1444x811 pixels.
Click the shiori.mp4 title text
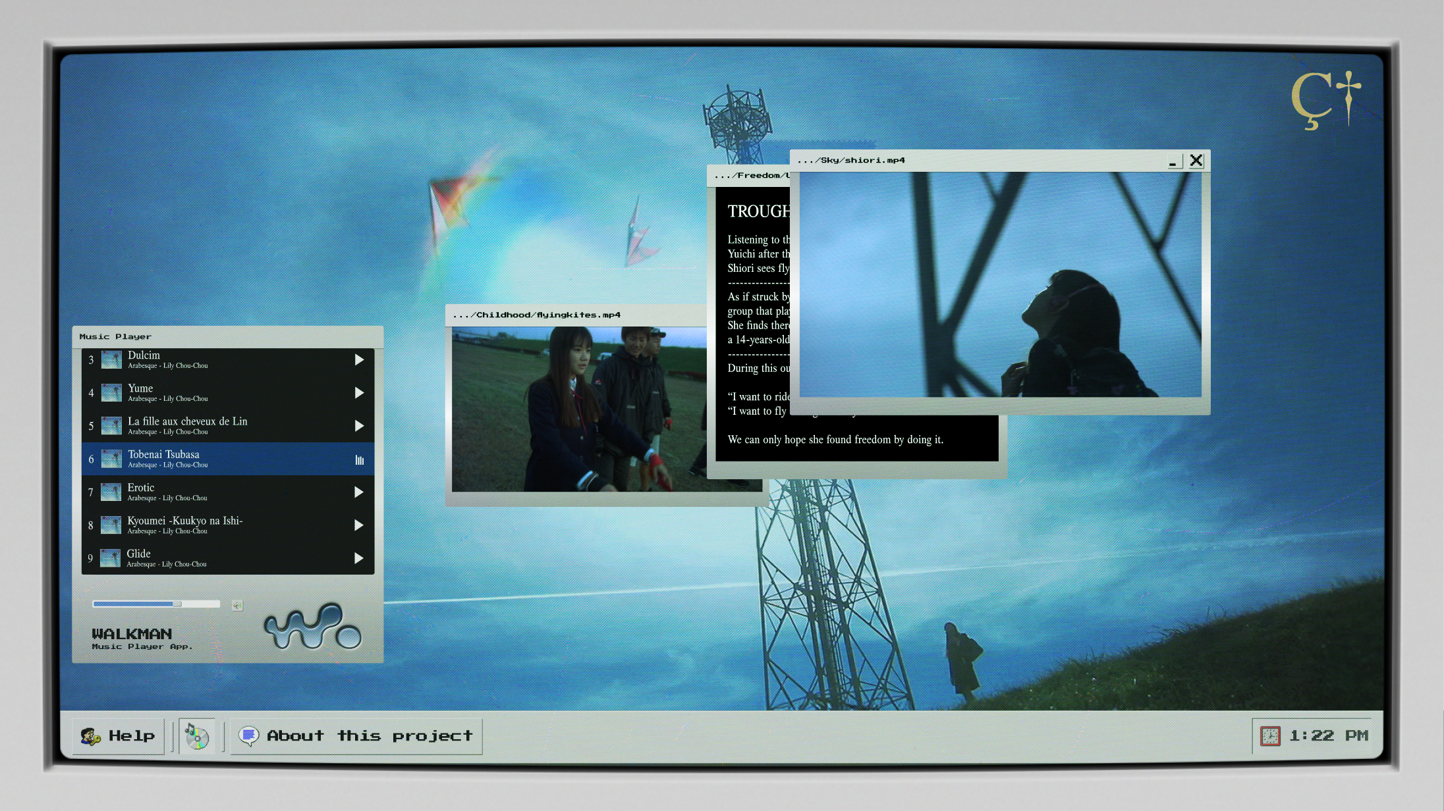point(851,160)
